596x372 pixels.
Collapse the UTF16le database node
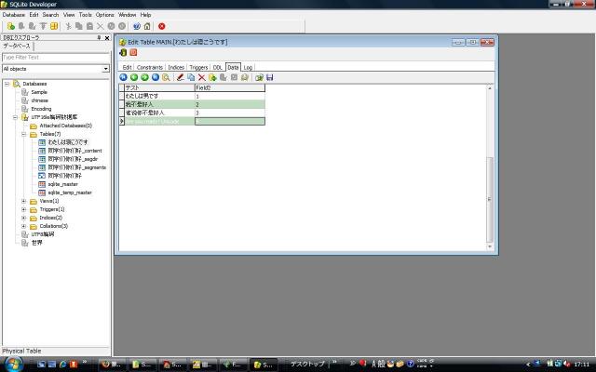coord(15,117)
